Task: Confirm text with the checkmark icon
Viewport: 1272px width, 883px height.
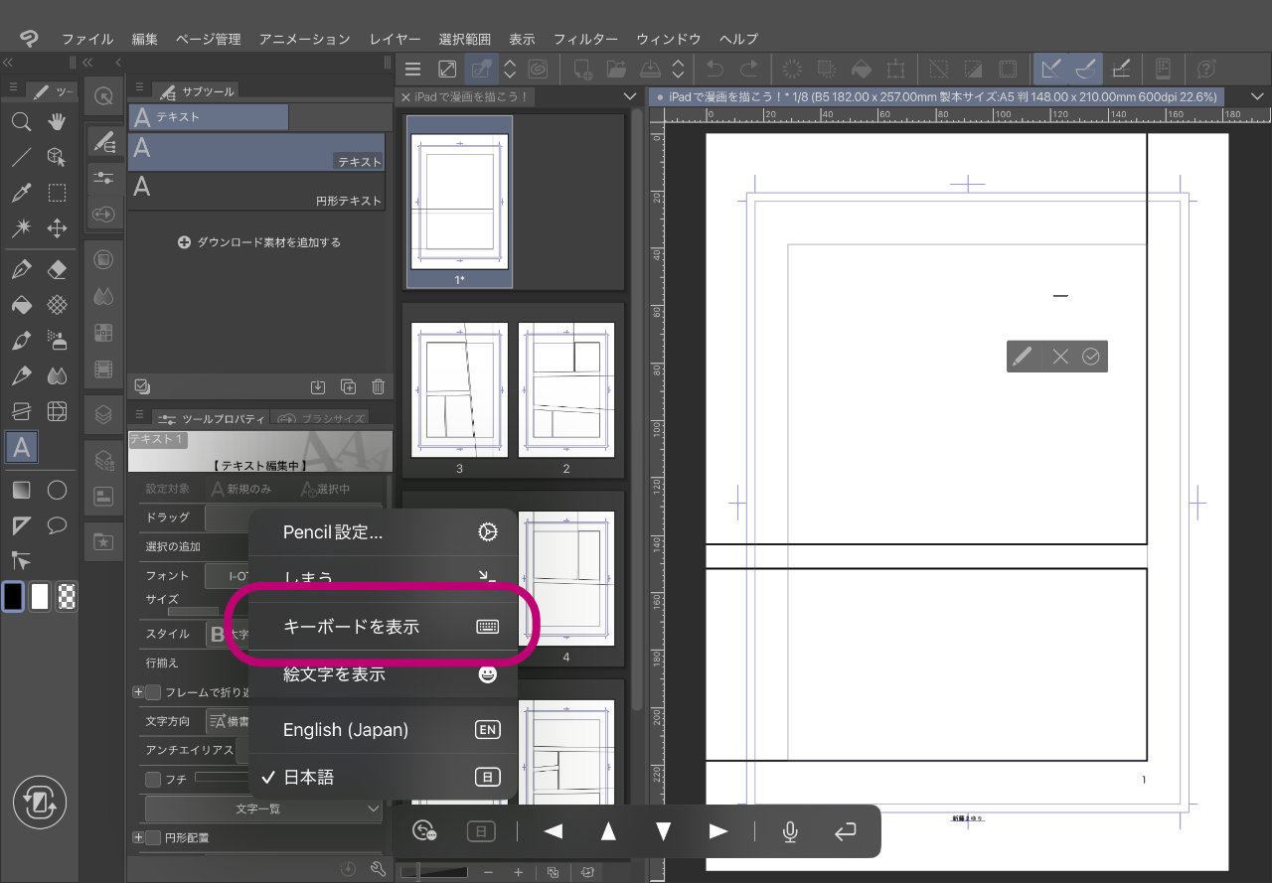Action: 1091,357
